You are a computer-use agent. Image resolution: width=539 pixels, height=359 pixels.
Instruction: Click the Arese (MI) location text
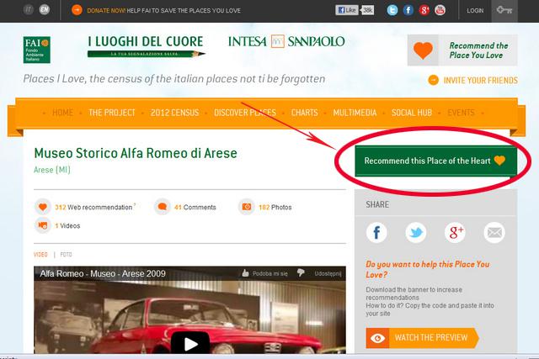pos(52,170)
